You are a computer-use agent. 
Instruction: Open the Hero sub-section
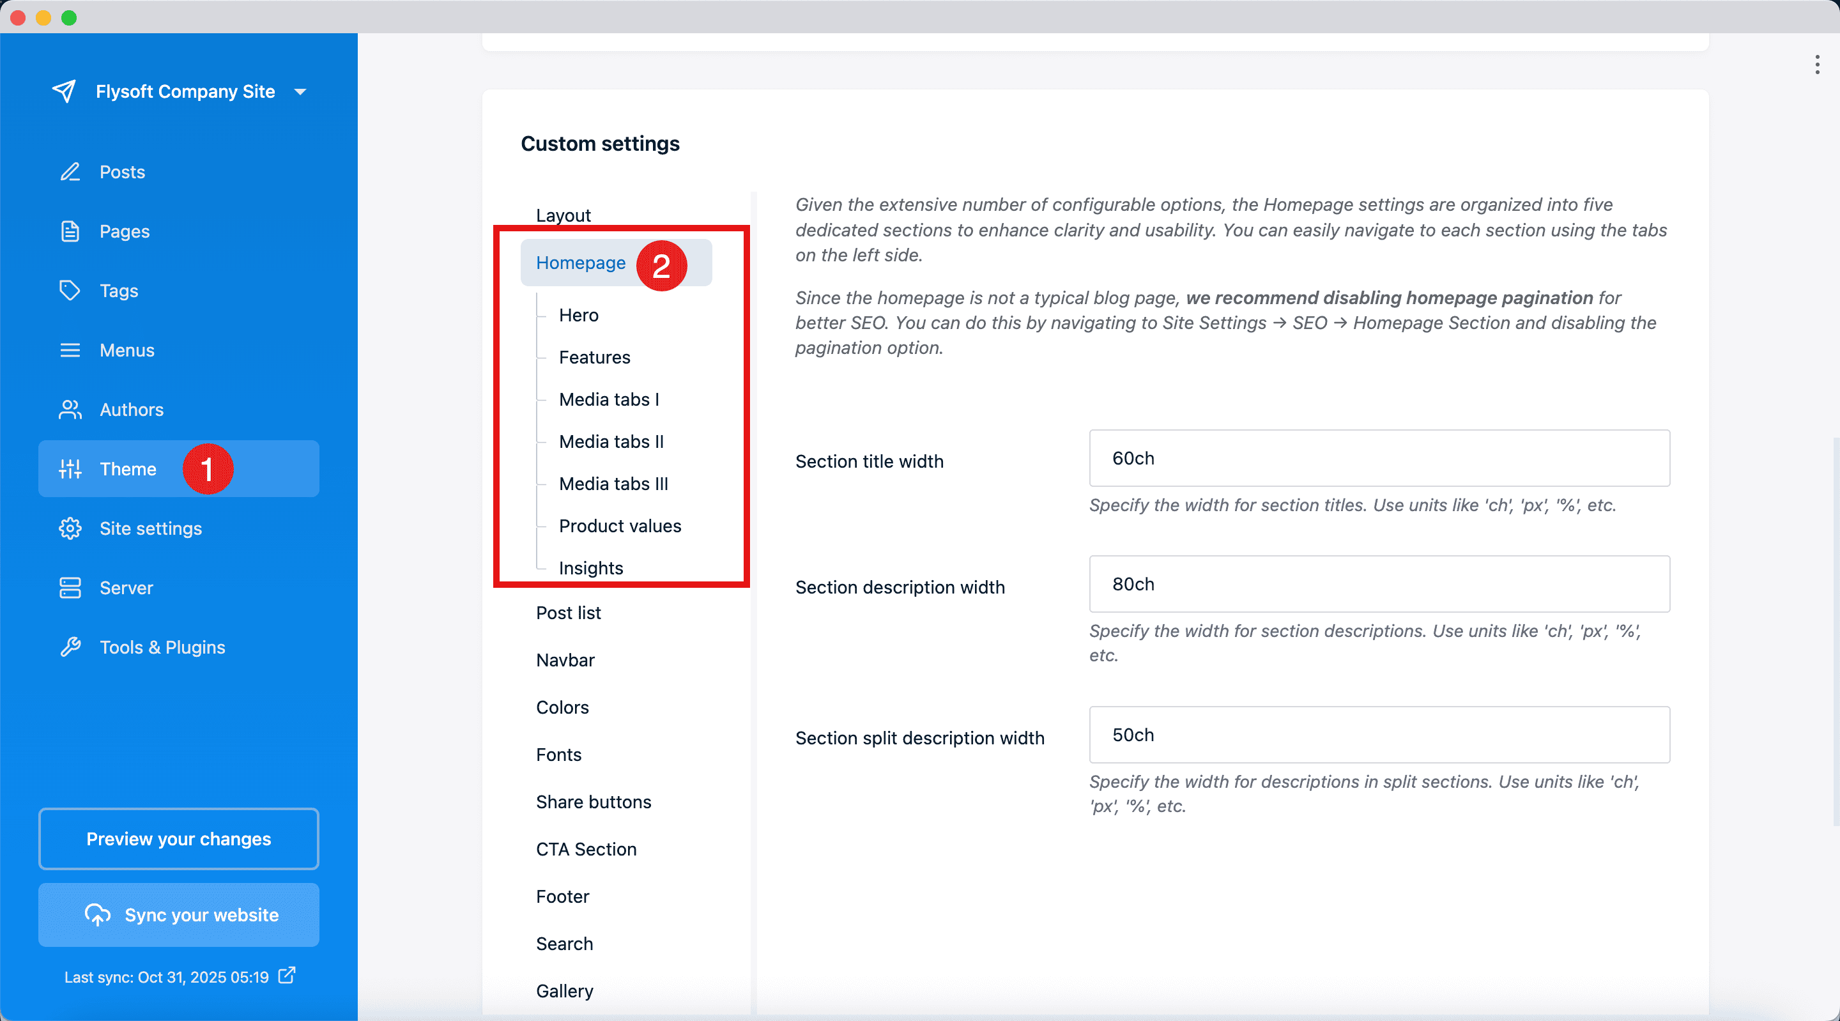[x=579, y=315]
